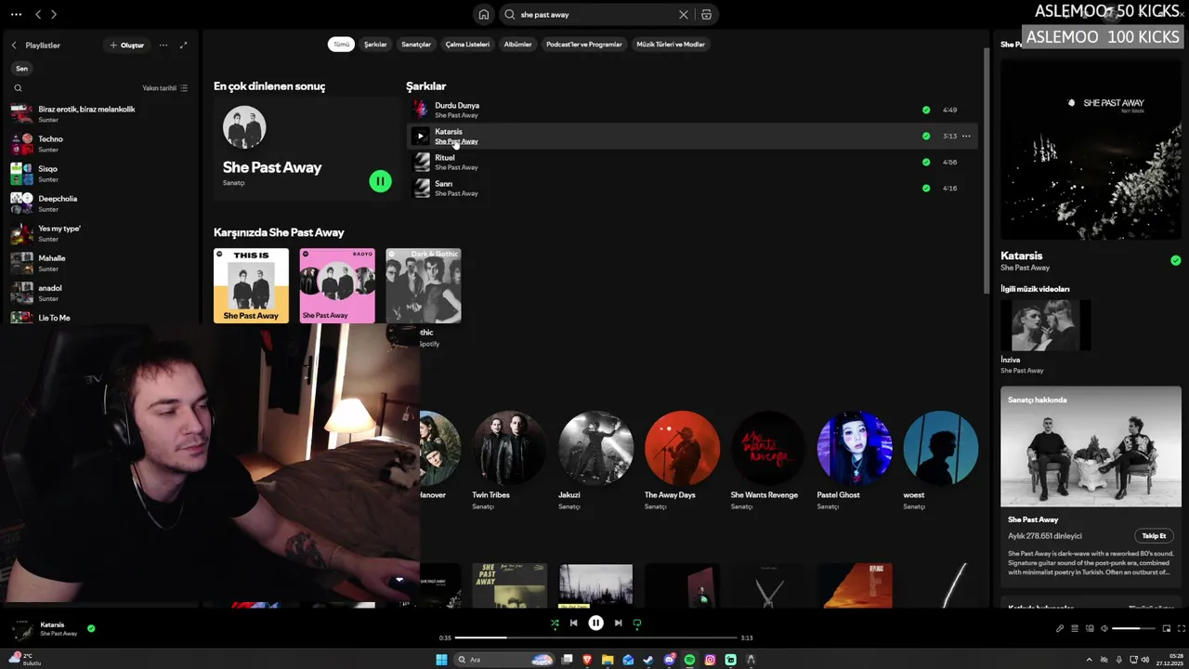Select the Tümü filter tab
1189x669 pixels.
tap(341, 44)
